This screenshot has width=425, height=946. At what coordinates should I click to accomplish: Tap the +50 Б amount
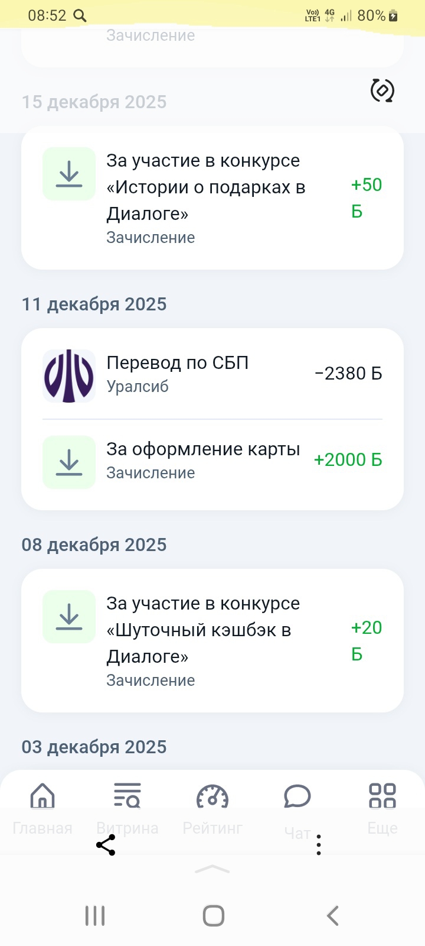[x=366, y=197]
